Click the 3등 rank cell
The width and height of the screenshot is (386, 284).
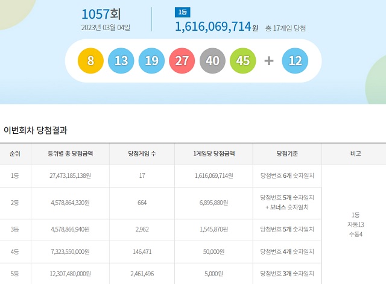point(14,229)
